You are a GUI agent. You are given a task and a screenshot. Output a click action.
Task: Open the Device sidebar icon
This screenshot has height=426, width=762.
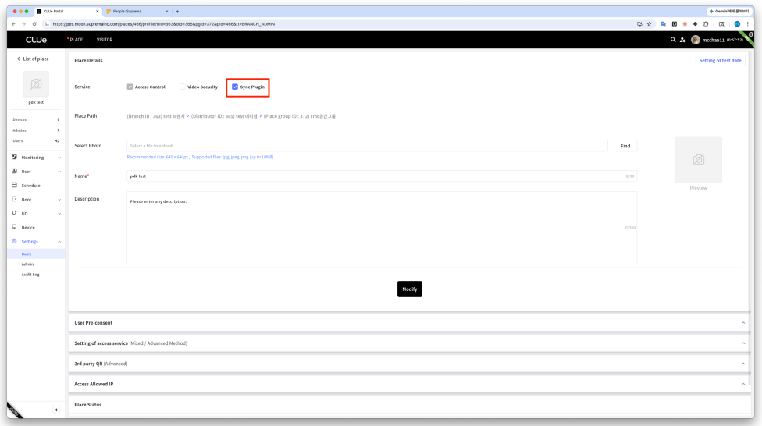point(14,227)
